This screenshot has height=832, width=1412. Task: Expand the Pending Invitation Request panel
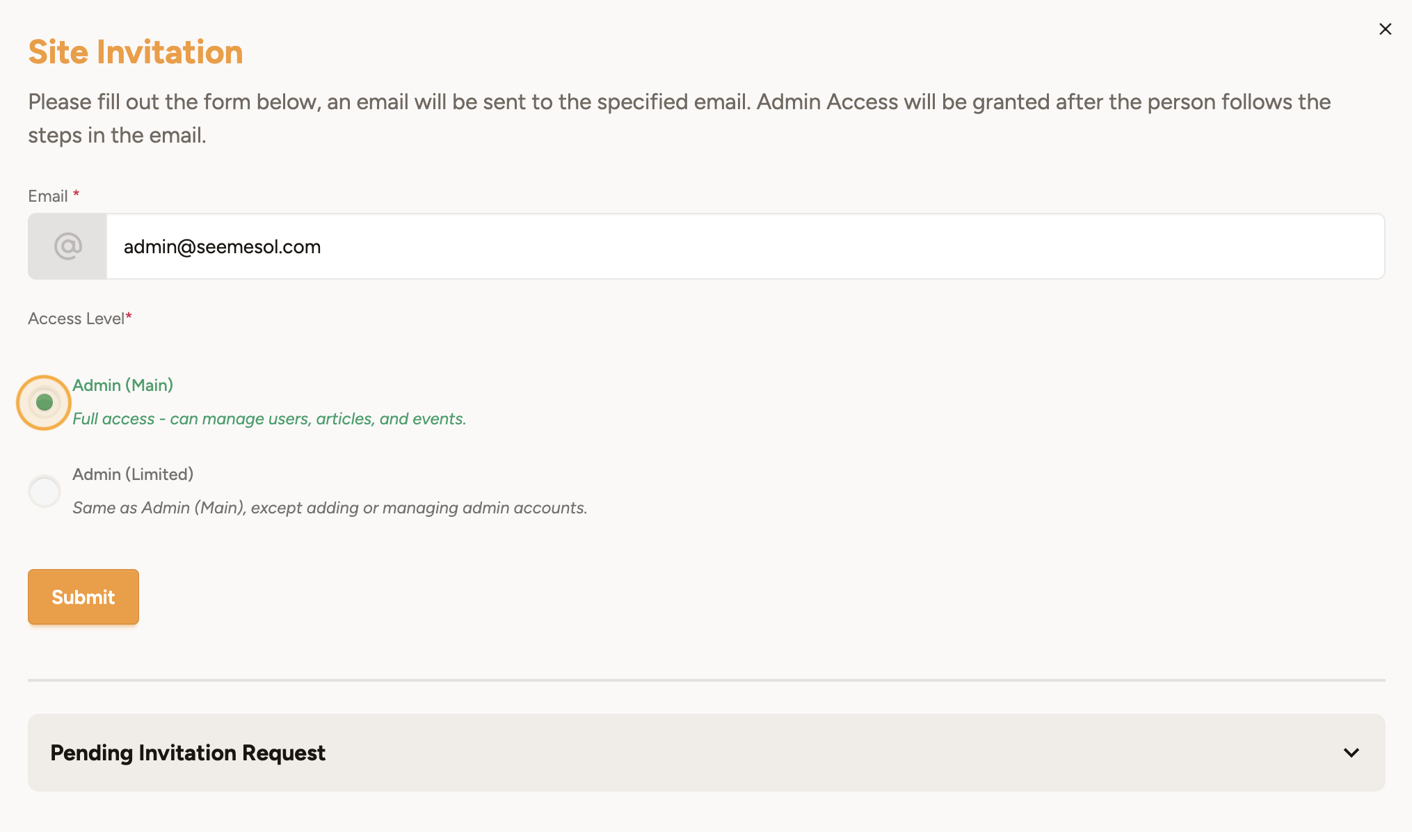[x=707, y=753]
